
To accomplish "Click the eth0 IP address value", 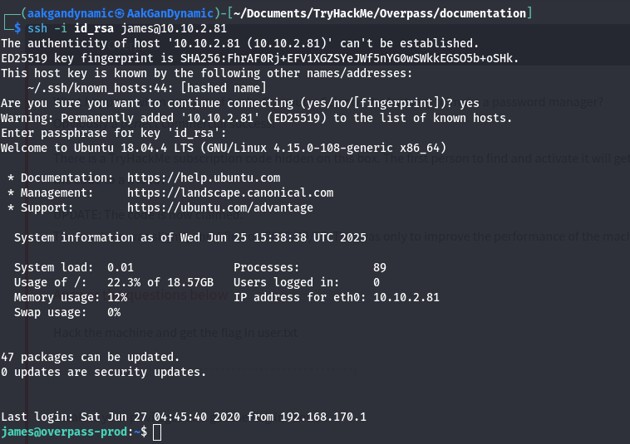I will [x=406, y=297].
